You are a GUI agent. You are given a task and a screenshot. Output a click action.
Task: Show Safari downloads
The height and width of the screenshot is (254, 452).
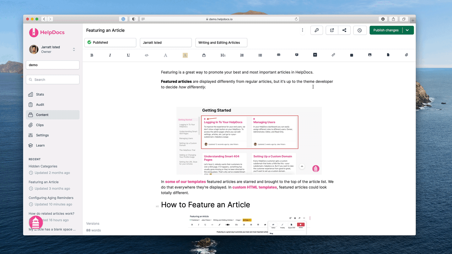[383, 19]
